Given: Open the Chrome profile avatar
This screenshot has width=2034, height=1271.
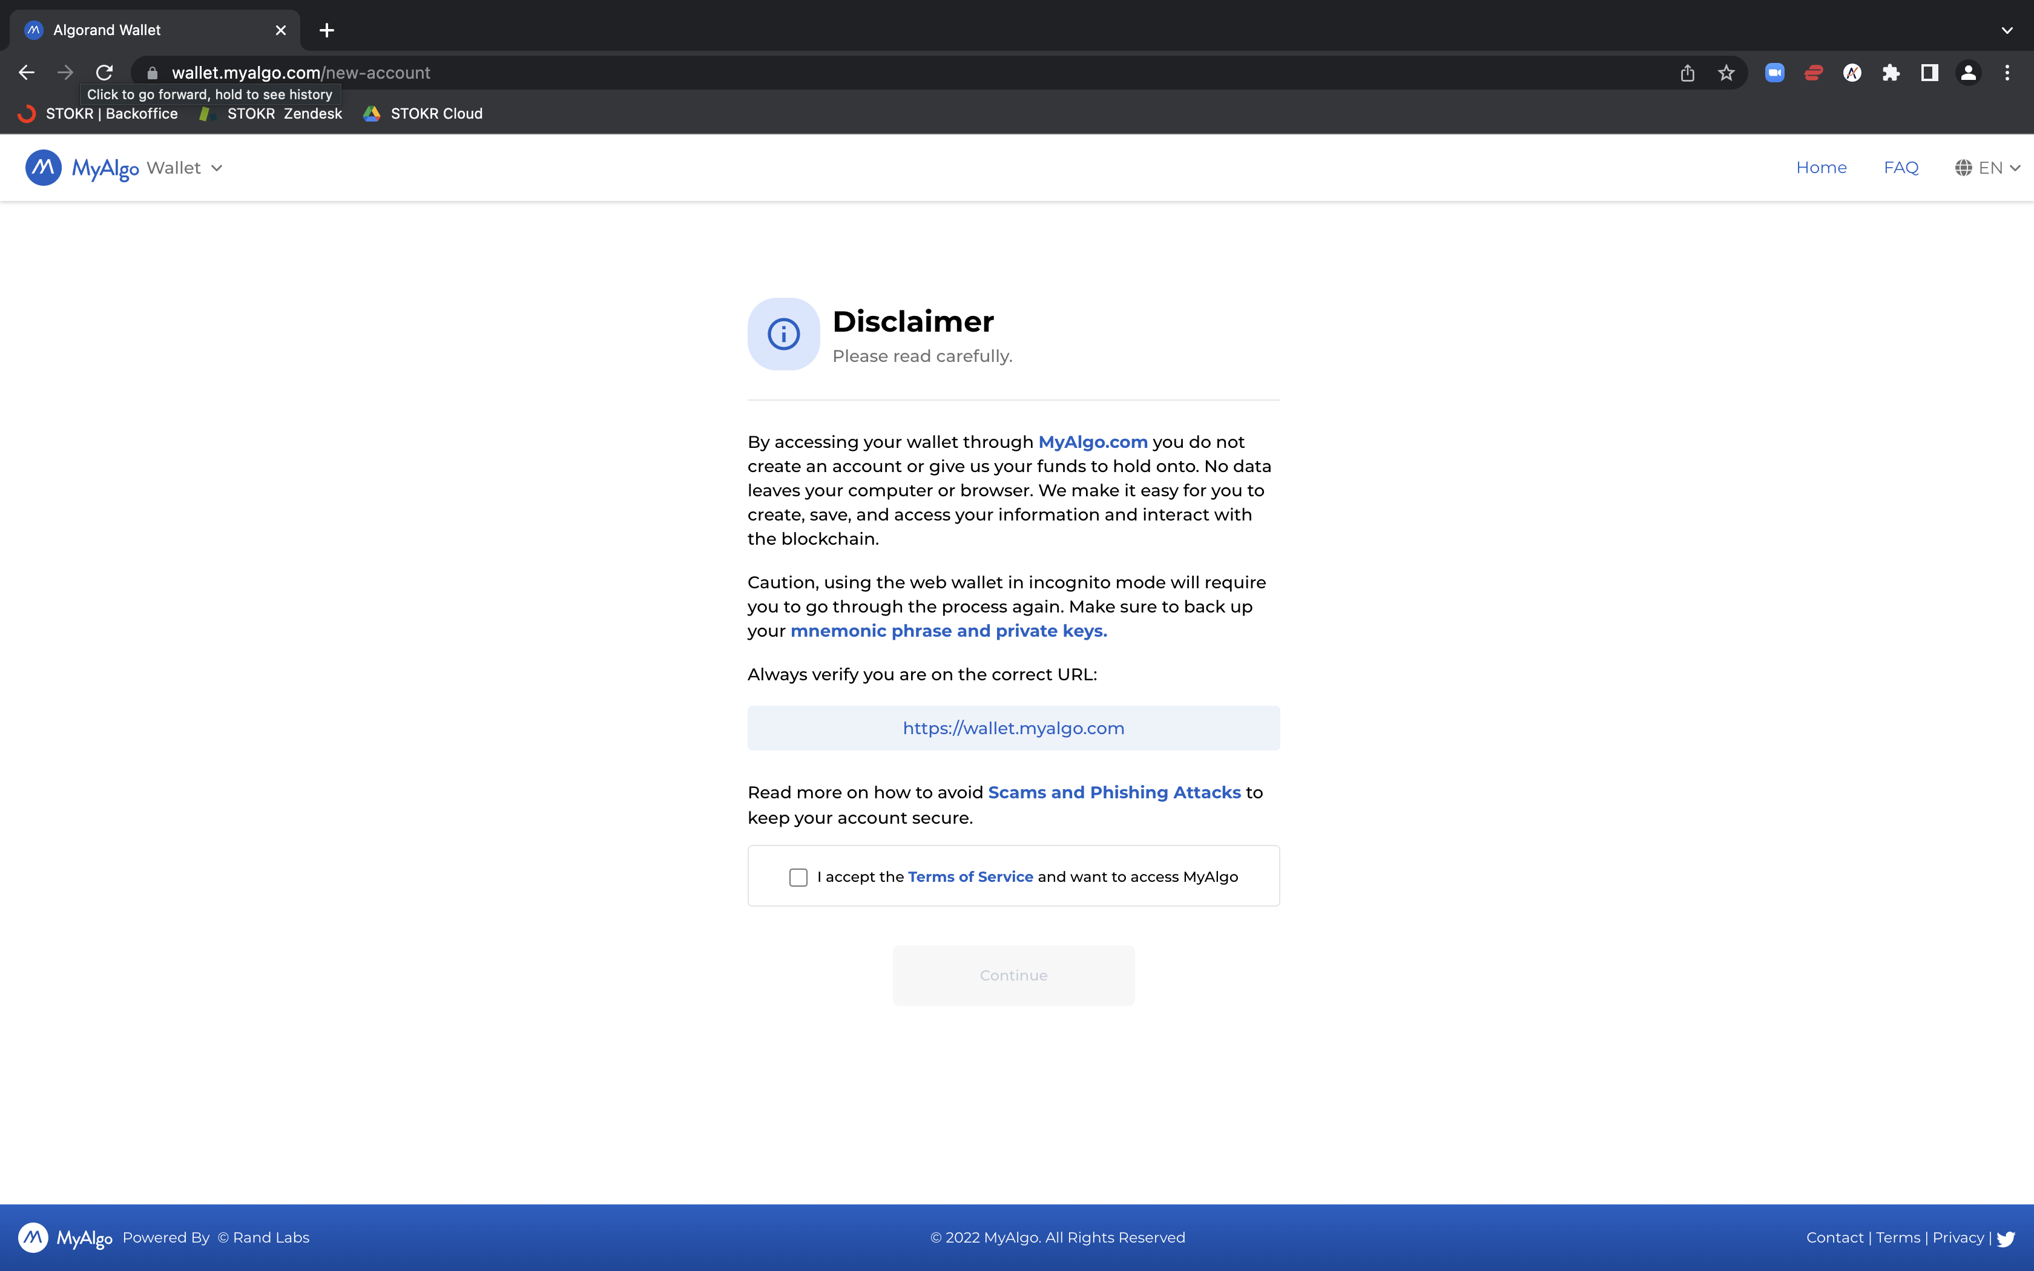Looking at the screenshot, I should tap(1969, 73).
